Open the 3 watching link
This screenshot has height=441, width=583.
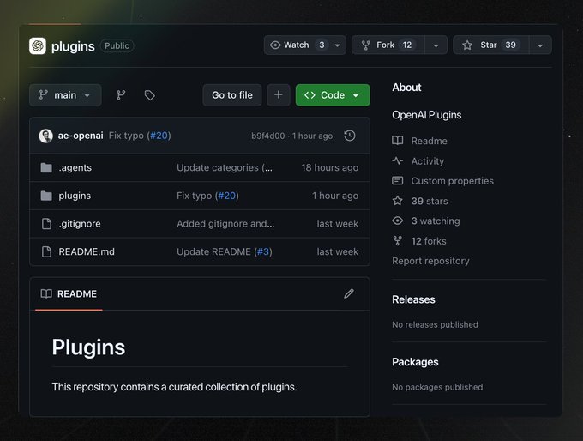[436, 220]
